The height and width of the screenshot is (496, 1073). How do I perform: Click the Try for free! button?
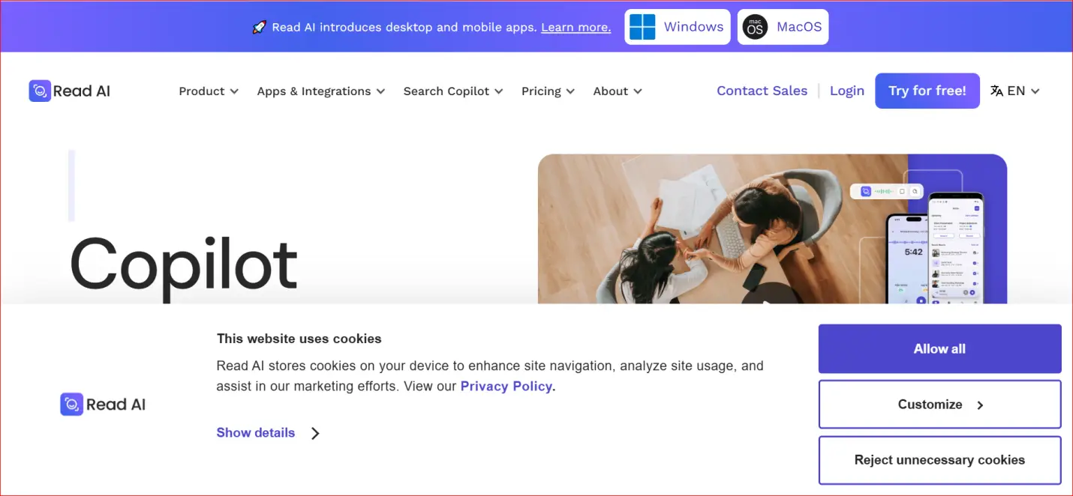pyautogui.click(x=927, y=90)
